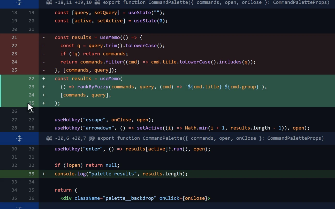Click old line number 18
Screen dimensions: 335x209
(14, 13)
